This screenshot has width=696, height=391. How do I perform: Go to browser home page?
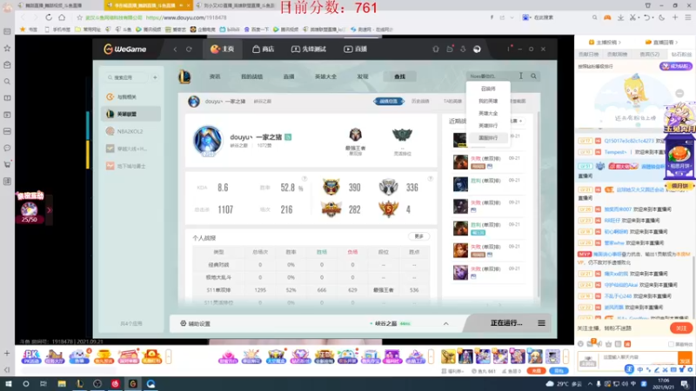[62, 17]
